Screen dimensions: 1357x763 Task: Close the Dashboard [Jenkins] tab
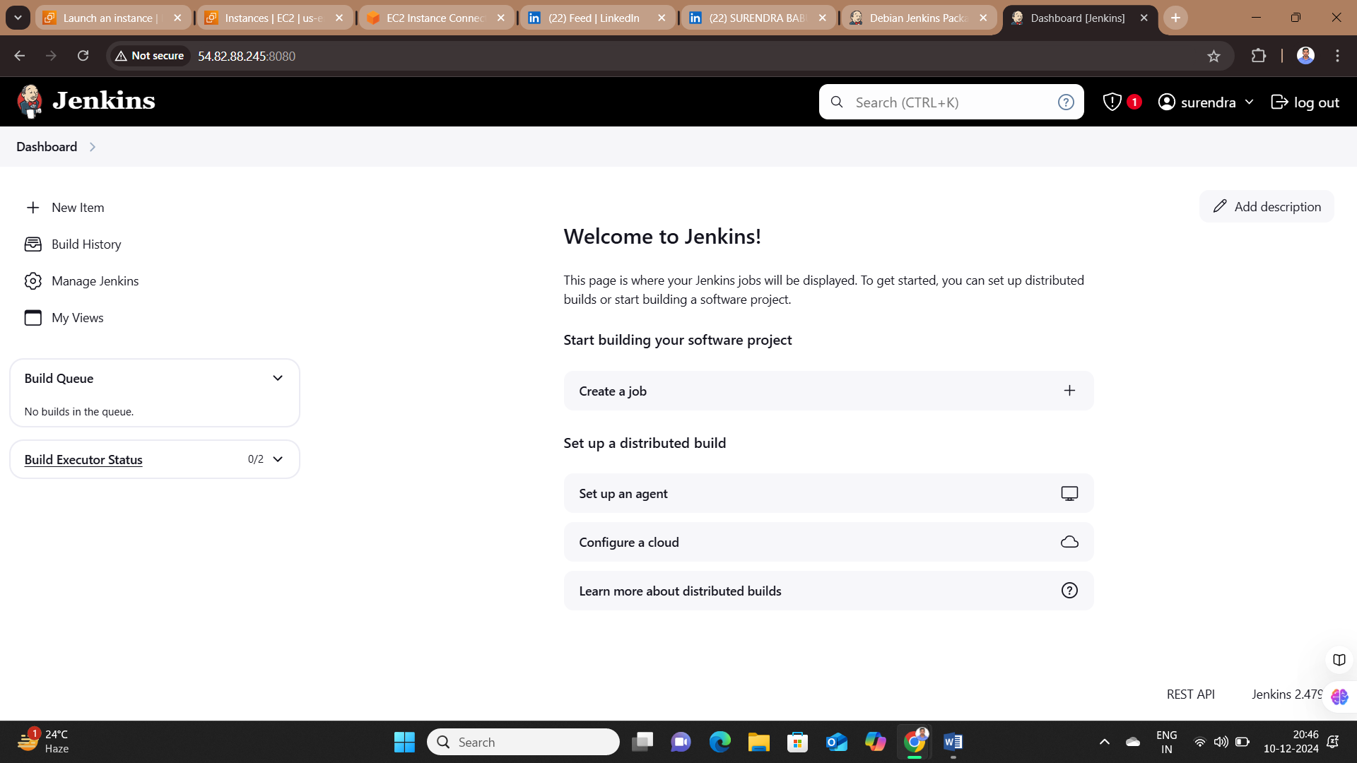point(1144,18)
